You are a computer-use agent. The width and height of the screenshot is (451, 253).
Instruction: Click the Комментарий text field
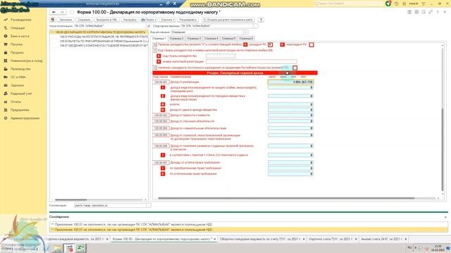click(x=110, y=206)
